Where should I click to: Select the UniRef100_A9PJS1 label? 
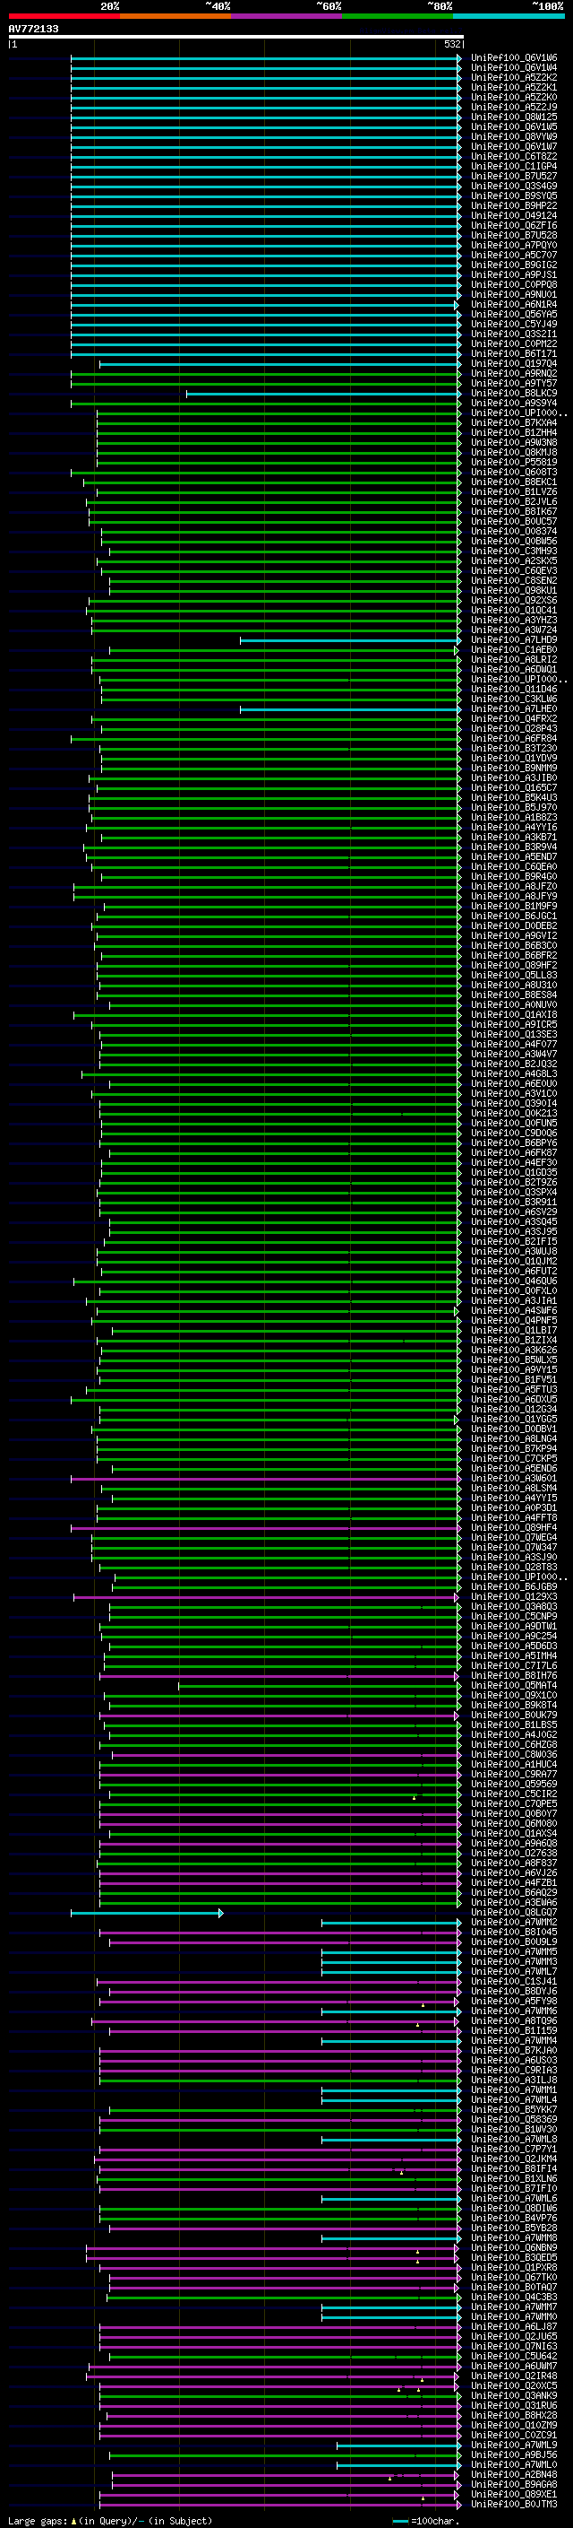pyautogui.click(x=513, y=274)
